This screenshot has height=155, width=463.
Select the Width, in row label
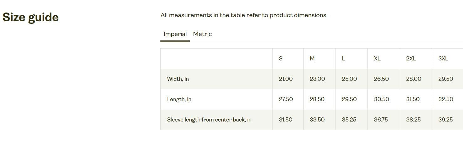pyautogui.click(x=178, y=79)
